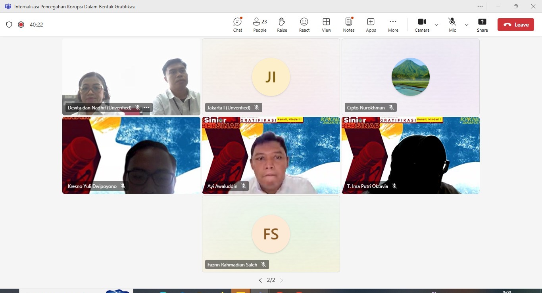The height and width of the screenshot is (293, 542).
Task: Go to previous page of participants
Action: (260, 280)
